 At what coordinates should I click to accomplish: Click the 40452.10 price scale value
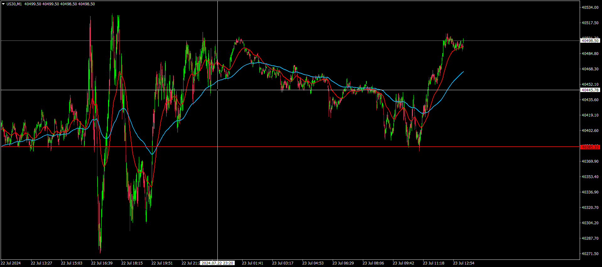tap(590, 84)
